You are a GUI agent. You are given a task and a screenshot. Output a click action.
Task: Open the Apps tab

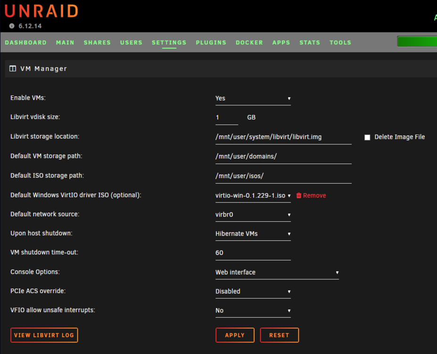coord(281,42)
